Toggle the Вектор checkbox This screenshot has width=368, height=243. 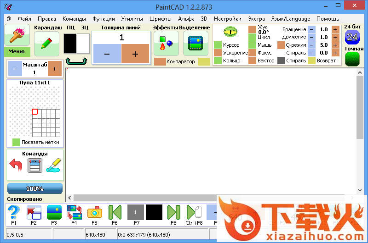pyautogui.click(x=252, y=61)
